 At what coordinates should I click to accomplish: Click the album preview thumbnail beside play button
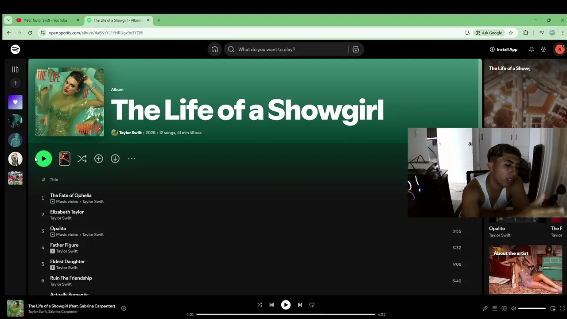65,159
